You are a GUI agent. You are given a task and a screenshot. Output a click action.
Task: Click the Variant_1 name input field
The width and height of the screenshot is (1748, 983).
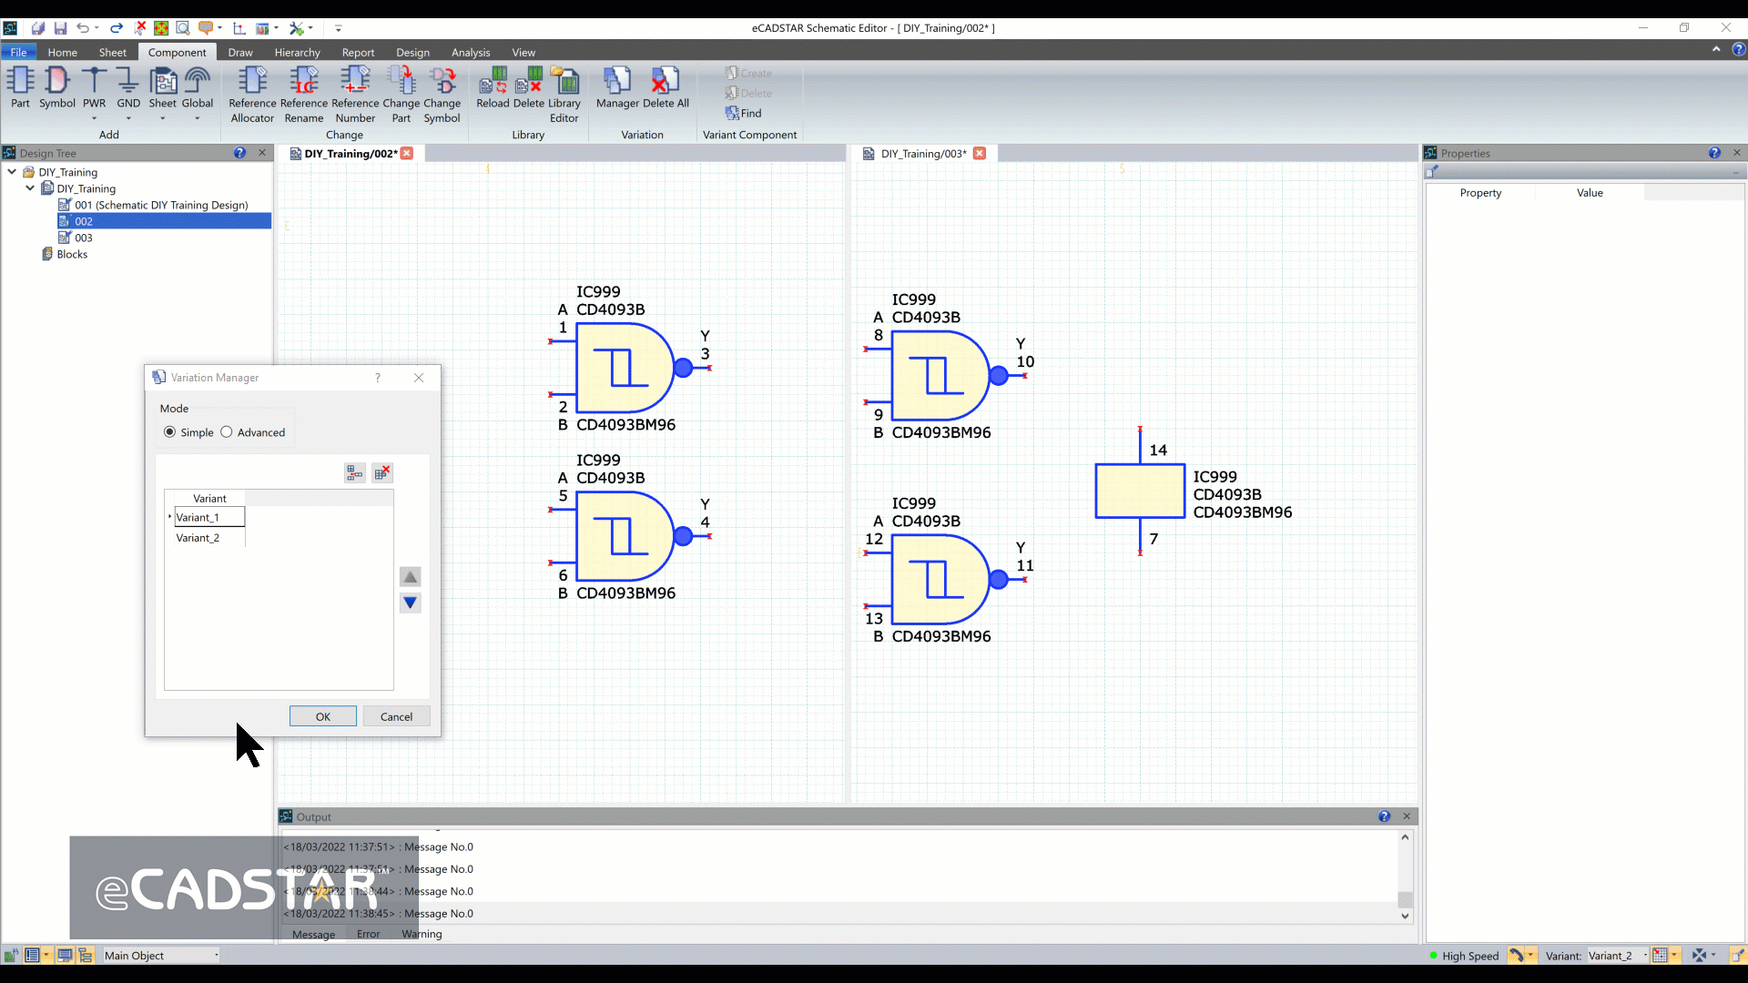click(x=209, y=517)
